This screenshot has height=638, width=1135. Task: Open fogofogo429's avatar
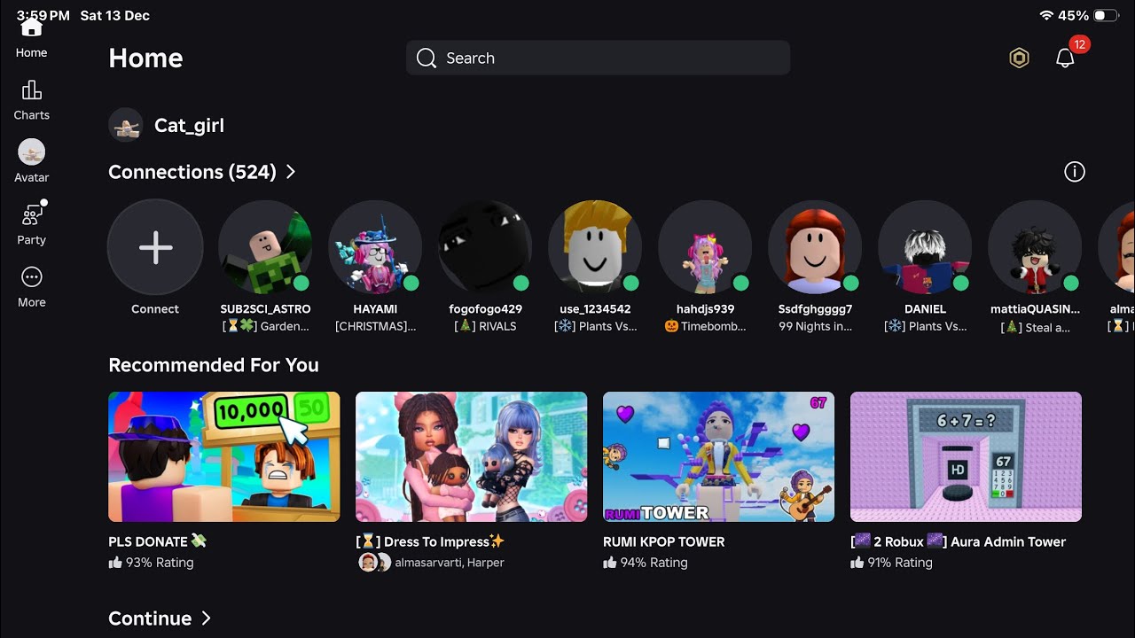(x=485, y=247)
